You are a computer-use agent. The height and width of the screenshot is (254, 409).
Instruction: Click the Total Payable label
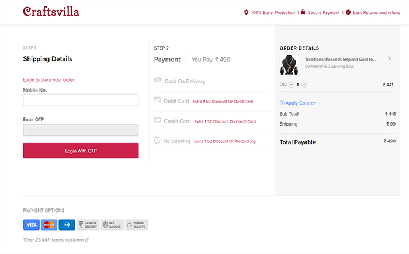pos(297,142)
